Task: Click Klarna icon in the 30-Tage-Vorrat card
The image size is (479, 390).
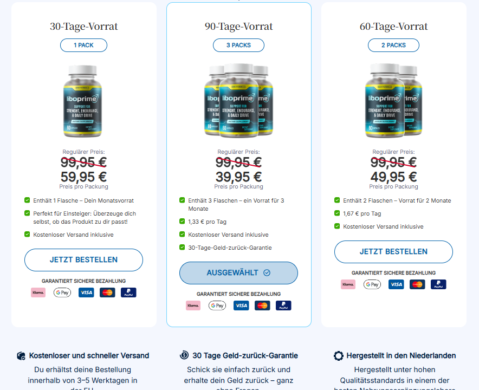Action: (38, 292)
